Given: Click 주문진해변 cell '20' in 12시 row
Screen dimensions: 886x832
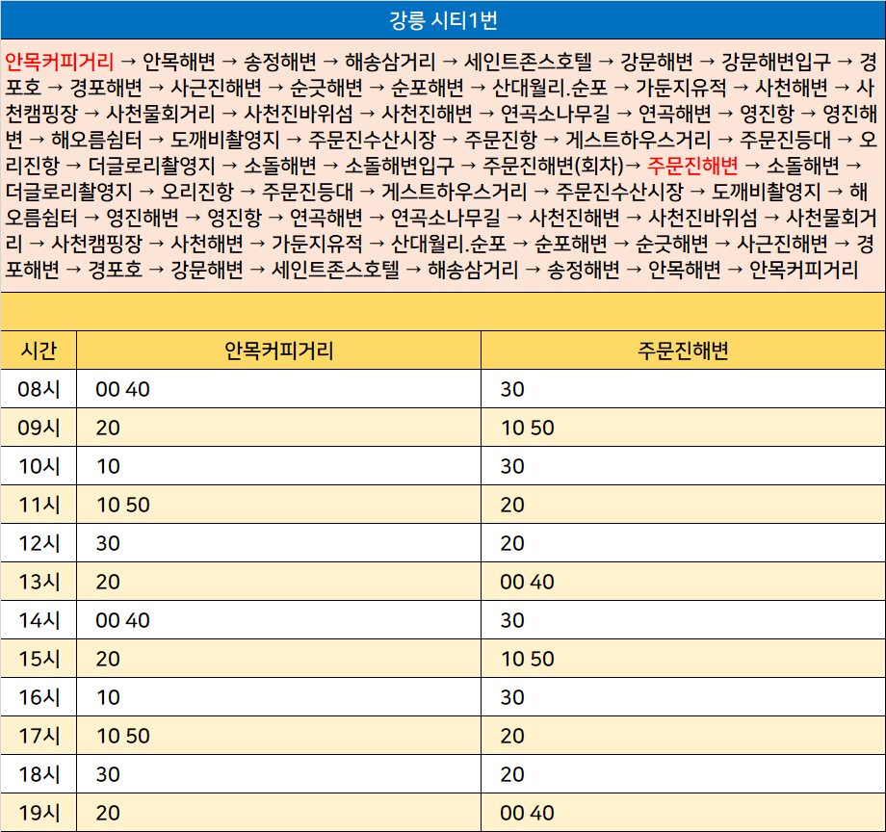Looking at the screenshot, I should coord(683,543).
